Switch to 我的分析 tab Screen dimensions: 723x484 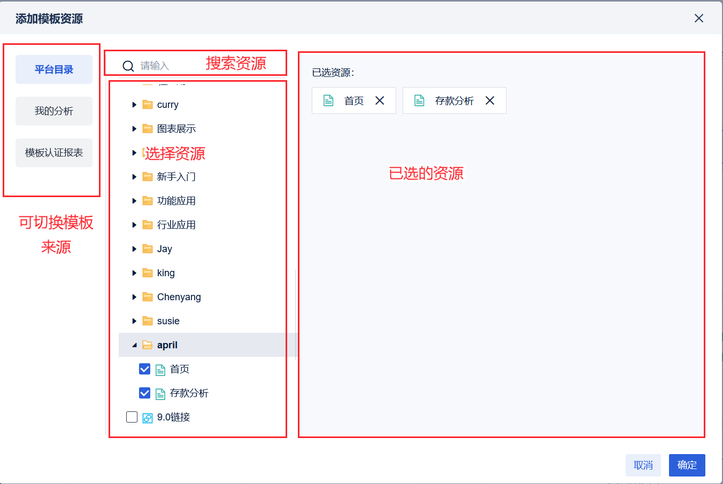(x=54, y=111)
